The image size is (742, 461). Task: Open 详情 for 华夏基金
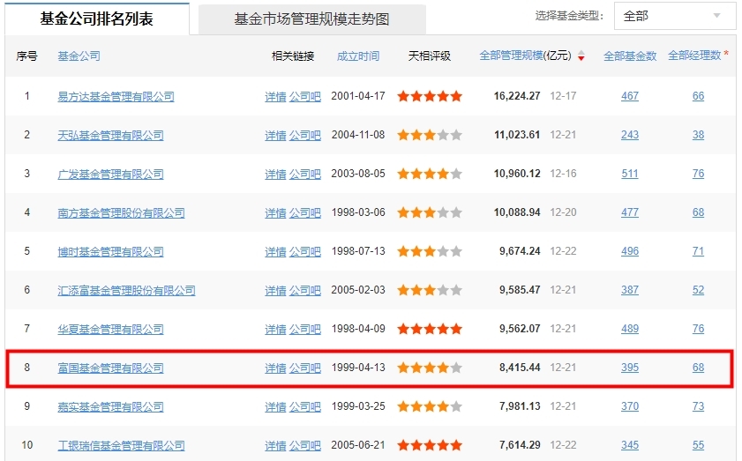tap(275, 329)
